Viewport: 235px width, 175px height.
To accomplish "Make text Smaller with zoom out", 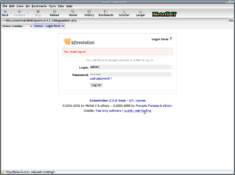I will pyautogui.click(x=124, y=13).
